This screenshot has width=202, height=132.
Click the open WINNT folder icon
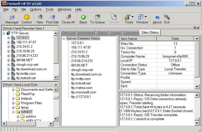click(18, 112)
